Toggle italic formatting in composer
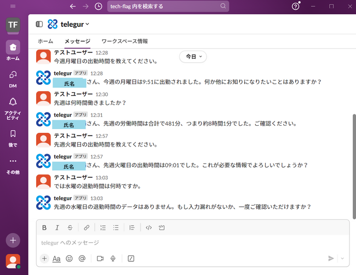This screenshot has height=275, width=356. pyautogui.click(x=57, y=227)
